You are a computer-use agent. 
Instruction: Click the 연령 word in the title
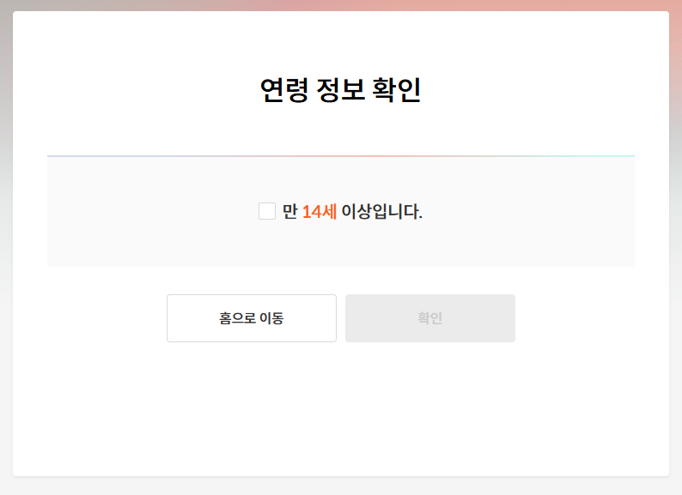click(x=284, y=90)
